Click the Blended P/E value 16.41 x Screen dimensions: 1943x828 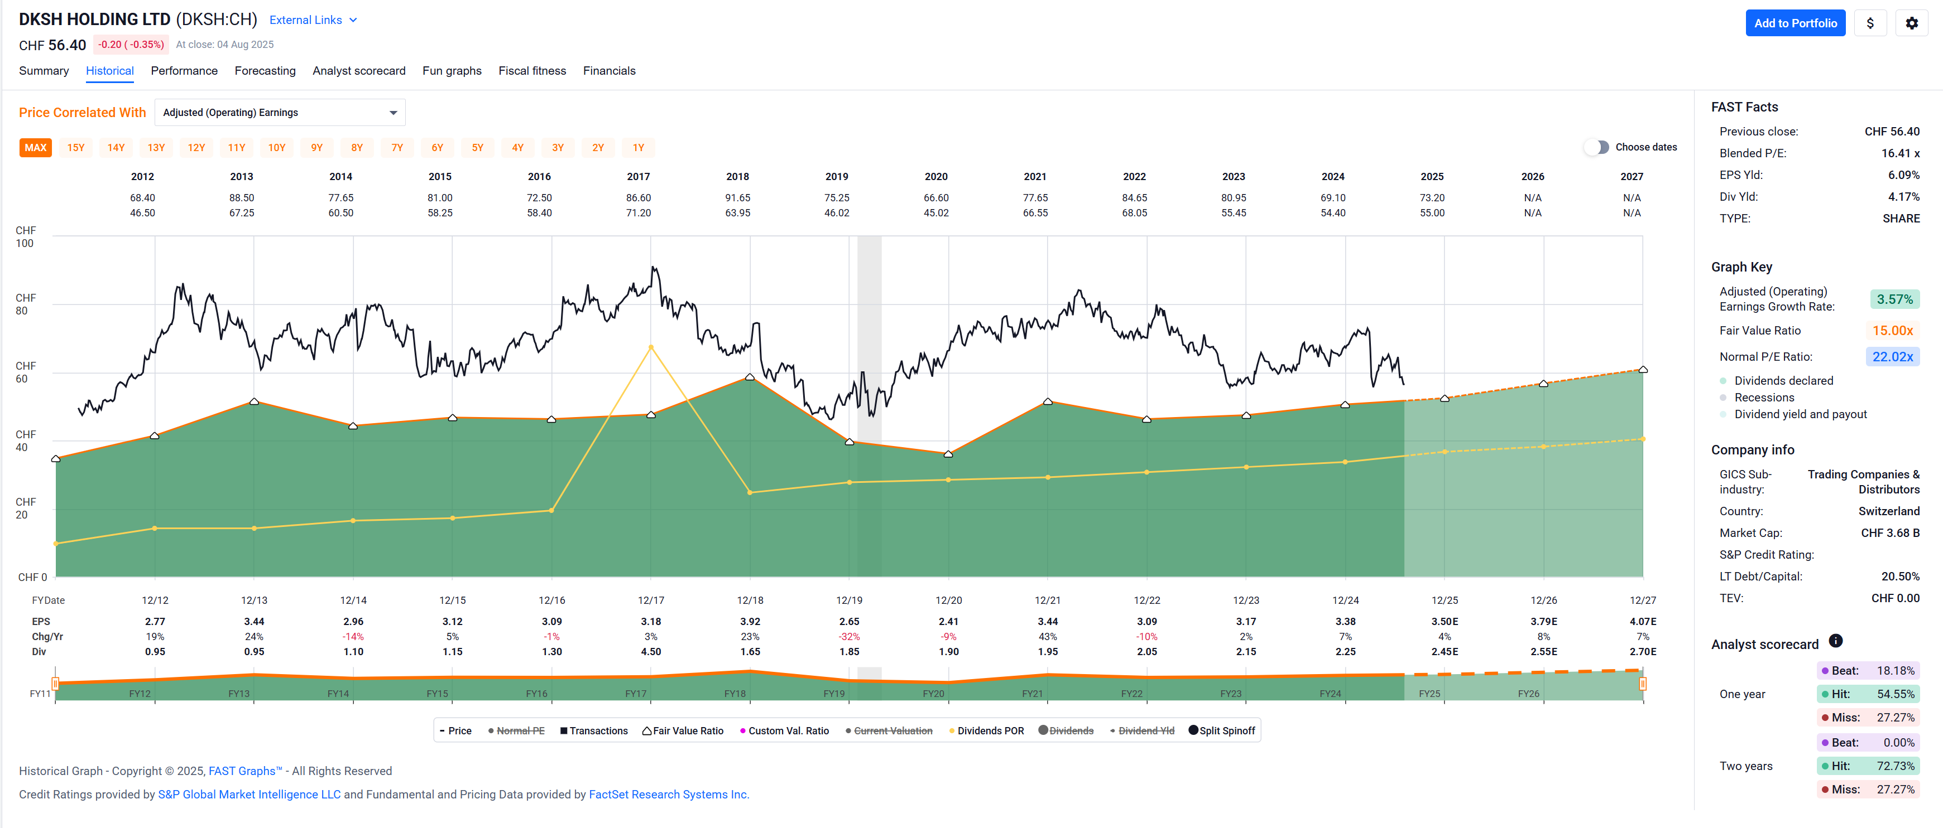pos(1900,153)
